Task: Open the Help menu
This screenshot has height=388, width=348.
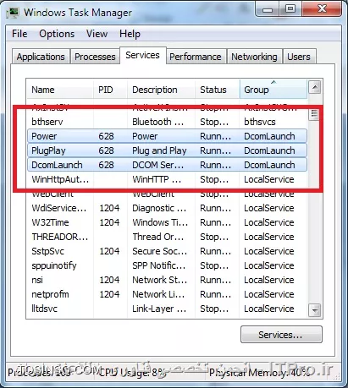Action: tap(130, 34)
